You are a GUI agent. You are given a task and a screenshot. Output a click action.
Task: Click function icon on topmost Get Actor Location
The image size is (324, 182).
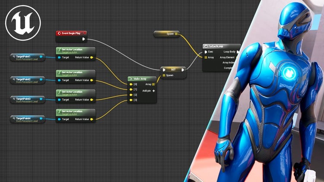(x=59, y=50)
